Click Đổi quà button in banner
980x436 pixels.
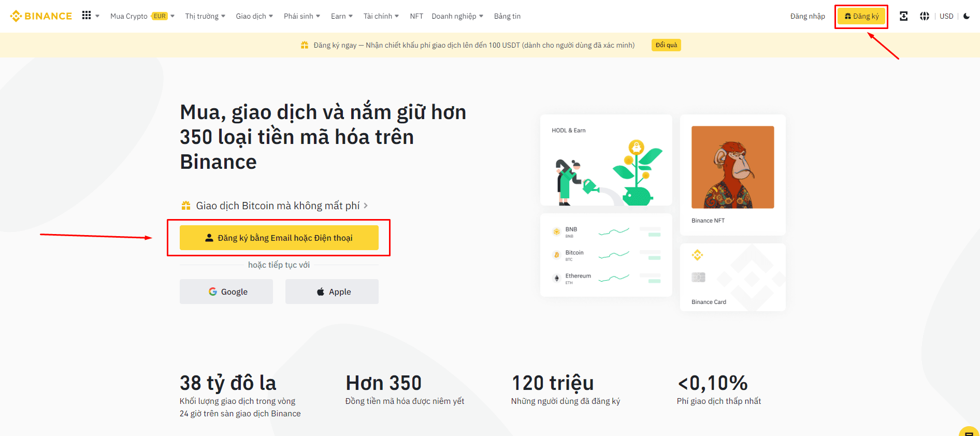pos(666,45)
